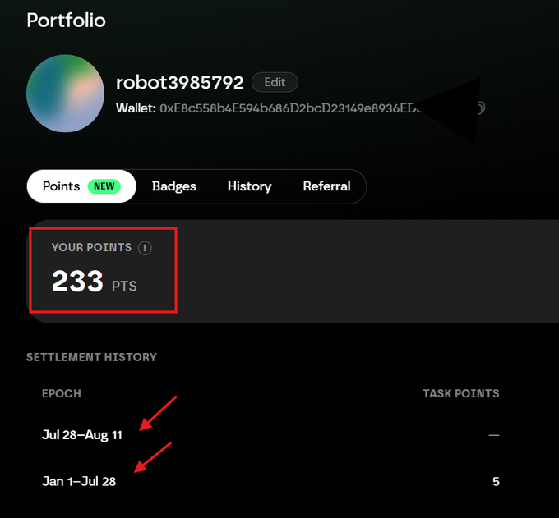Viewport: 559px width, 518px height.
Task: Click the NEW badge on Points tab
Action: pos(104,186)
